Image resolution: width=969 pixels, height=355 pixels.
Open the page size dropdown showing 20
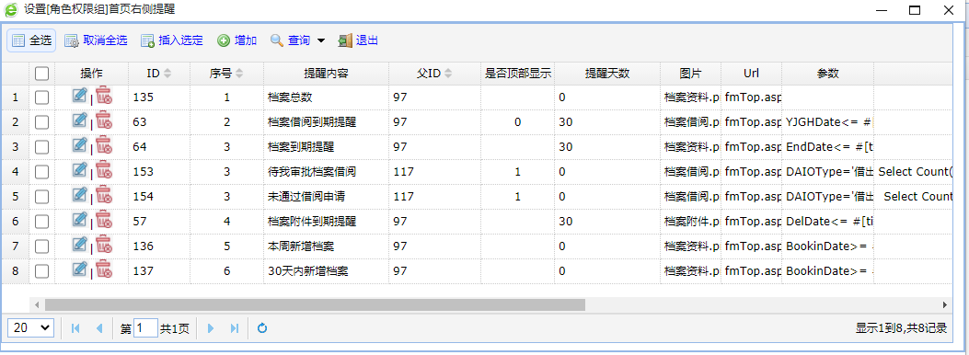[31, 328]
